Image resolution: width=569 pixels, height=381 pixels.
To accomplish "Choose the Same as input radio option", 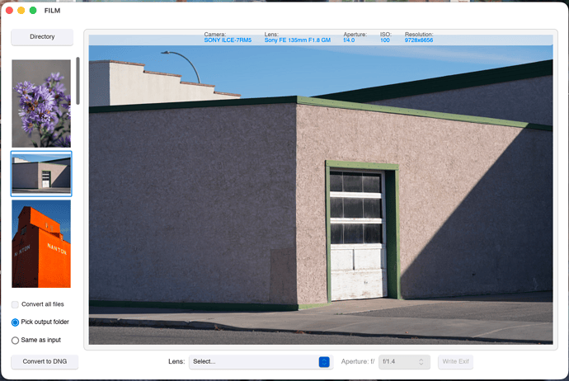I will pos(15,341).
